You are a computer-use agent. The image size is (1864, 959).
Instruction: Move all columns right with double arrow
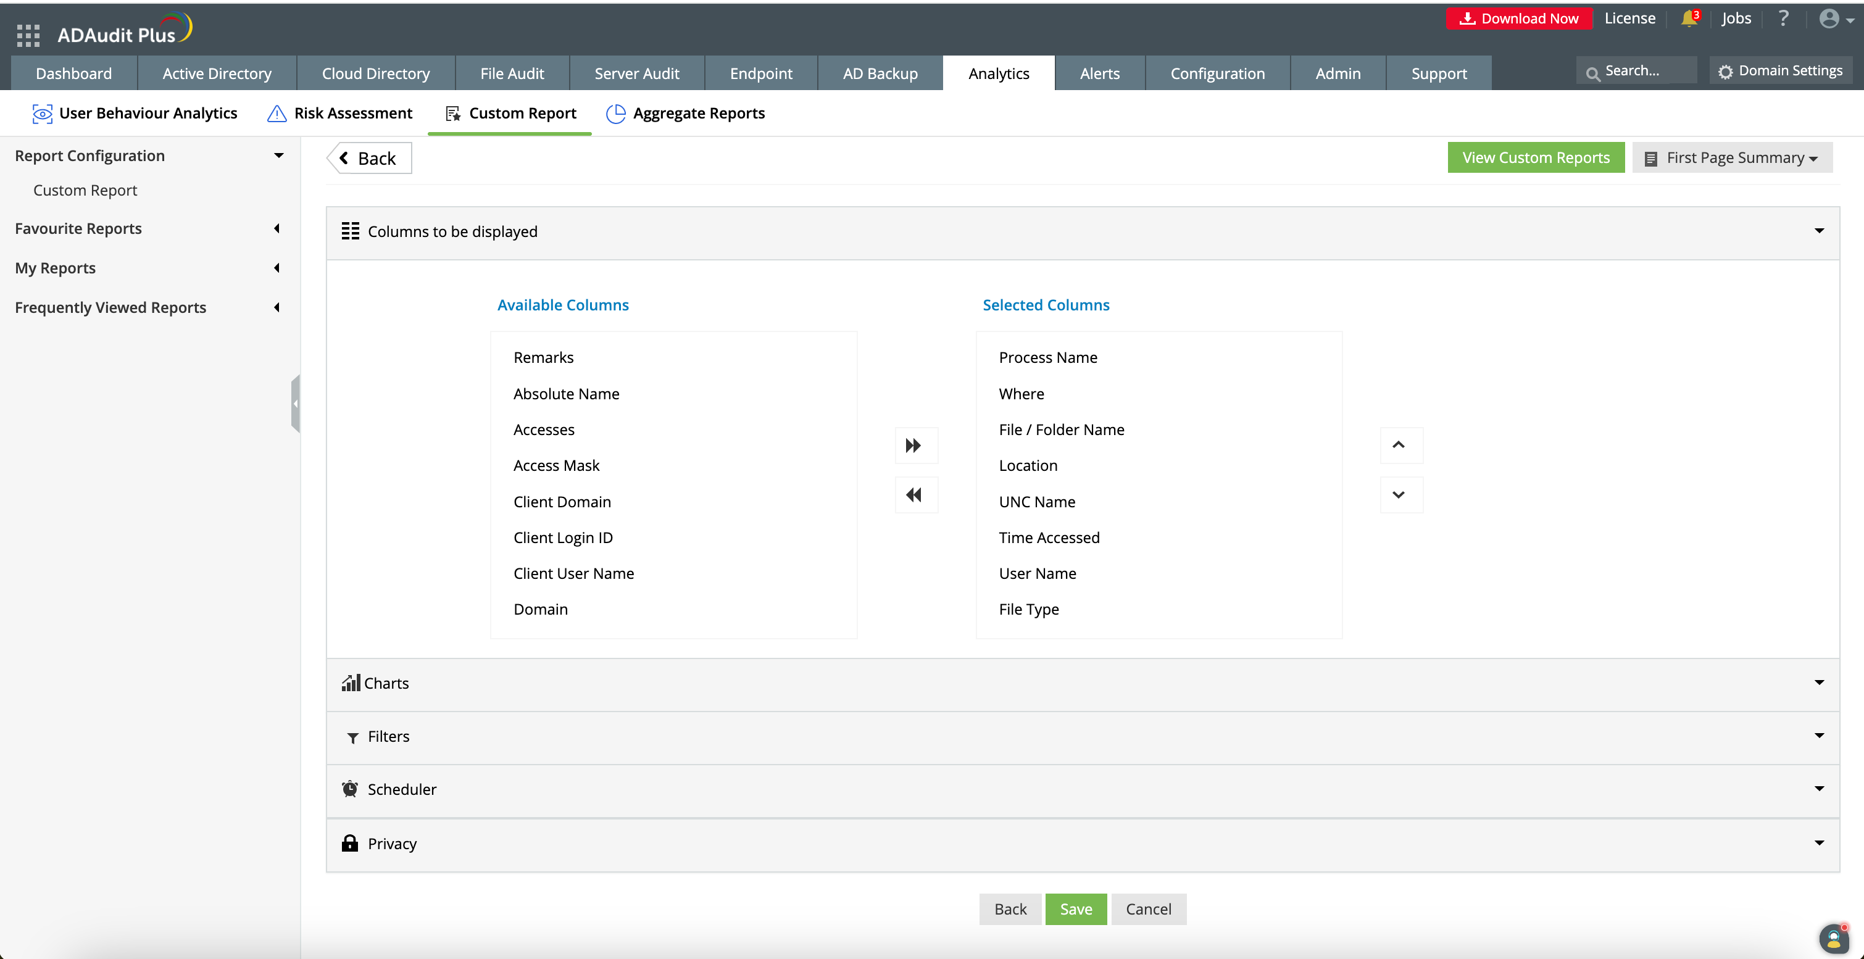[x=915, y=446]
